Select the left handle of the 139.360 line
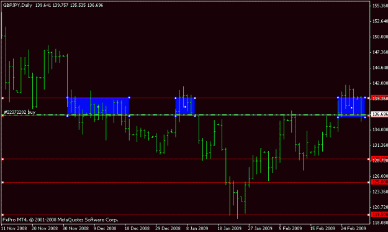388x232 pixels. click(2, 98)
